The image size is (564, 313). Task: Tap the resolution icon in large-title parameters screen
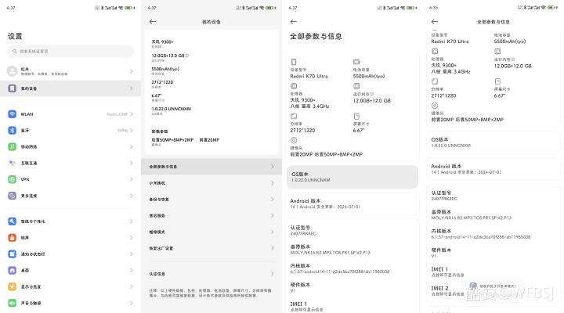[294, 116]
